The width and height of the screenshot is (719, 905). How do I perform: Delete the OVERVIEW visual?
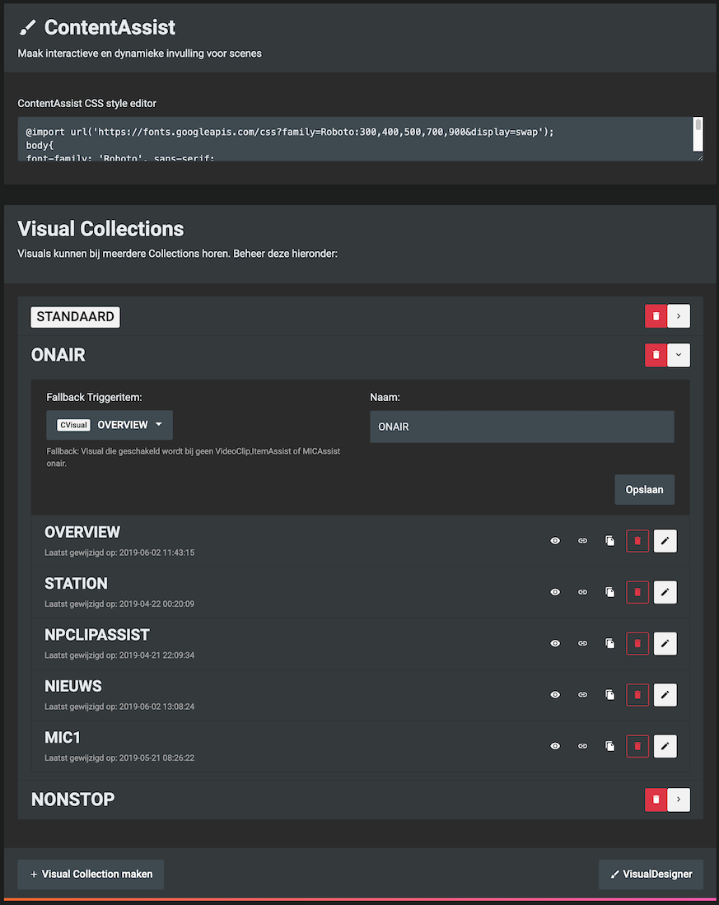tap(637, 541)
